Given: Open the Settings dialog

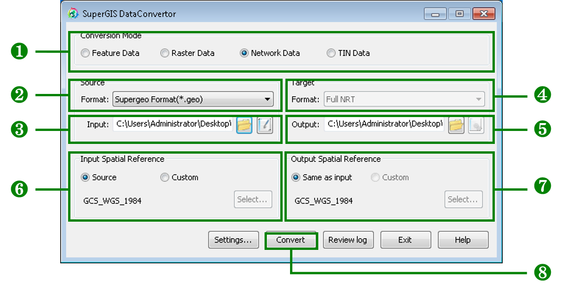Looking at the screenshot, I should click(x=233, y=240).
